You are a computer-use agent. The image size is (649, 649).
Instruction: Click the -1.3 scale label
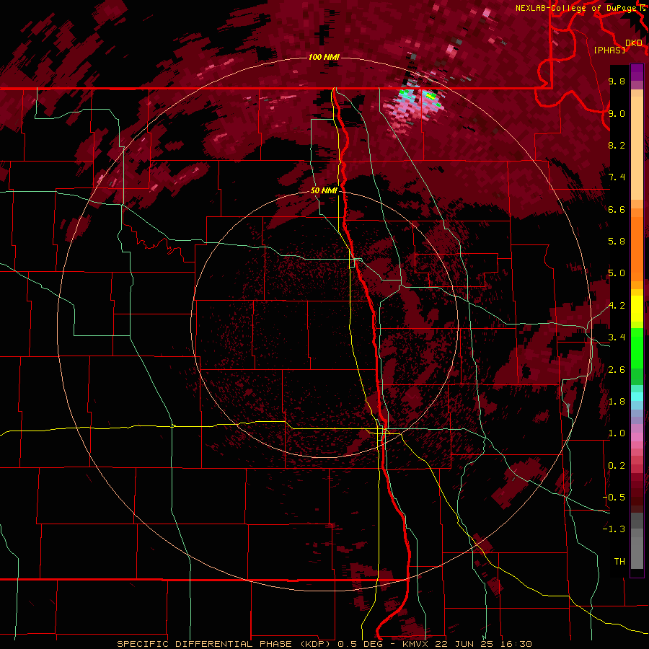[x=614, y=529]
